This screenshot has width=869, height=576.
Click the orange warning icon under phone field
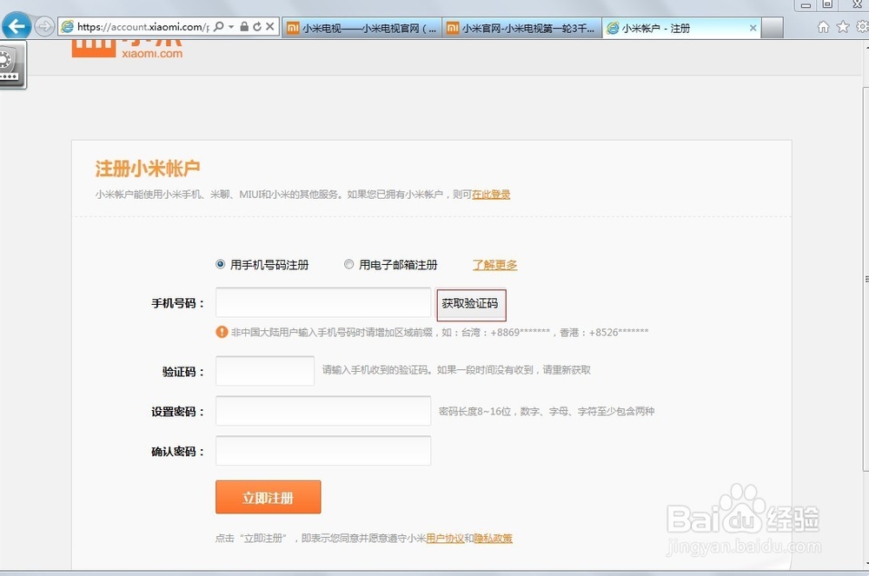tap(222, 332)
